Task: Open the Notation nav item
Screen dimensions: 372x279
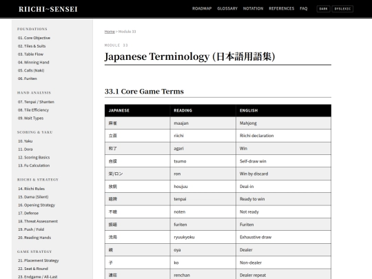Action: [x=253, y=8]
